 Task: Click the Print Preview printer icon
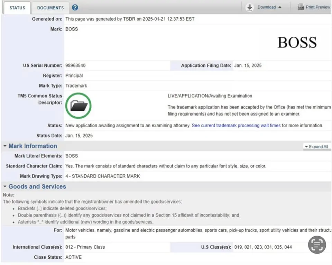pyautogui.click(x=301, y=7)
